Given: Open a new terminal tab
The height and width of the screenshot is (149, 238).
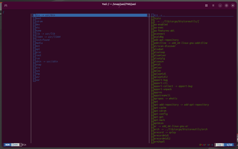Looking at the screenshot, I should tap(6, 5).
